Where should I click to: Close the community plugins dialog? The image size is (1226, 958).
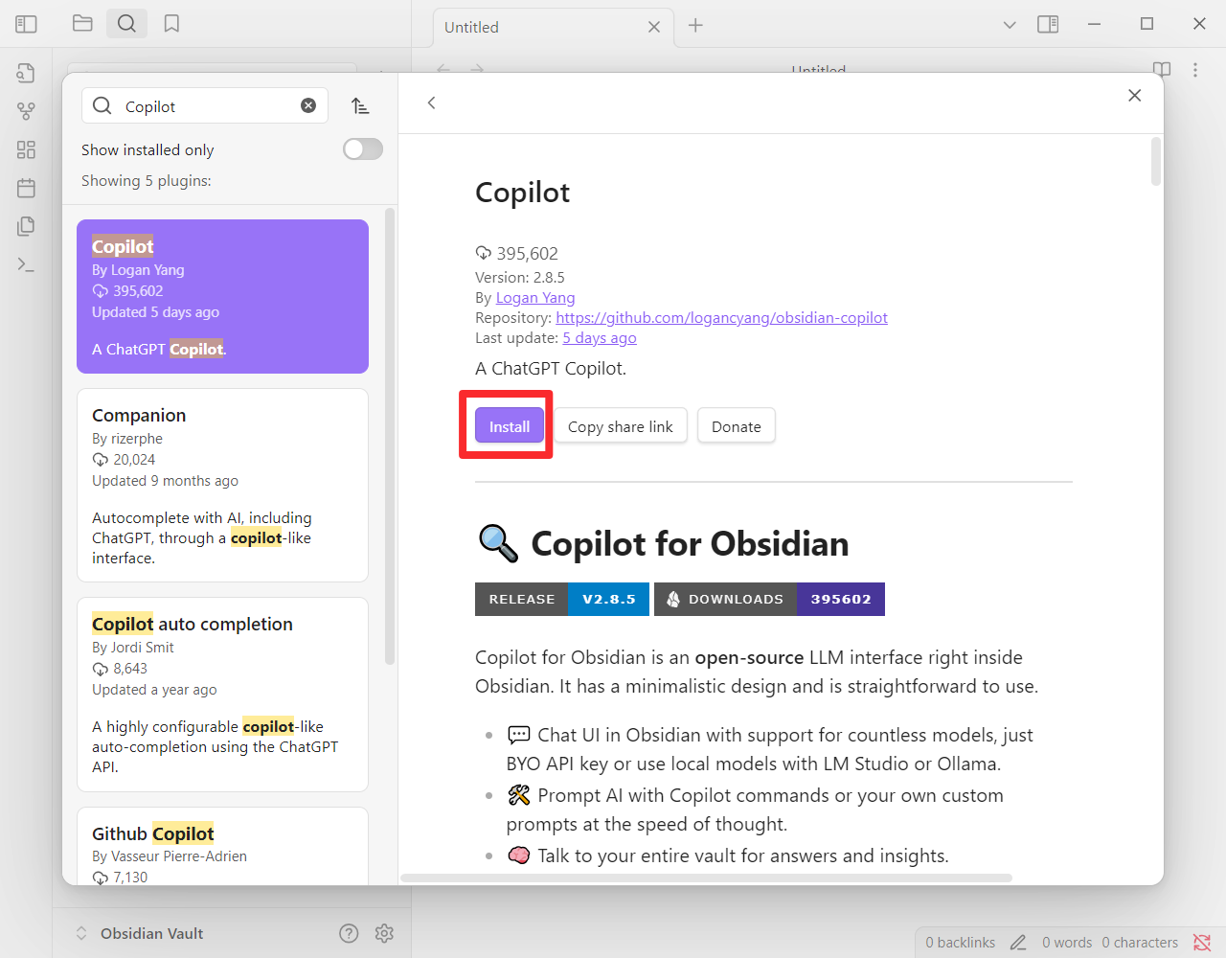(1134, 95)
